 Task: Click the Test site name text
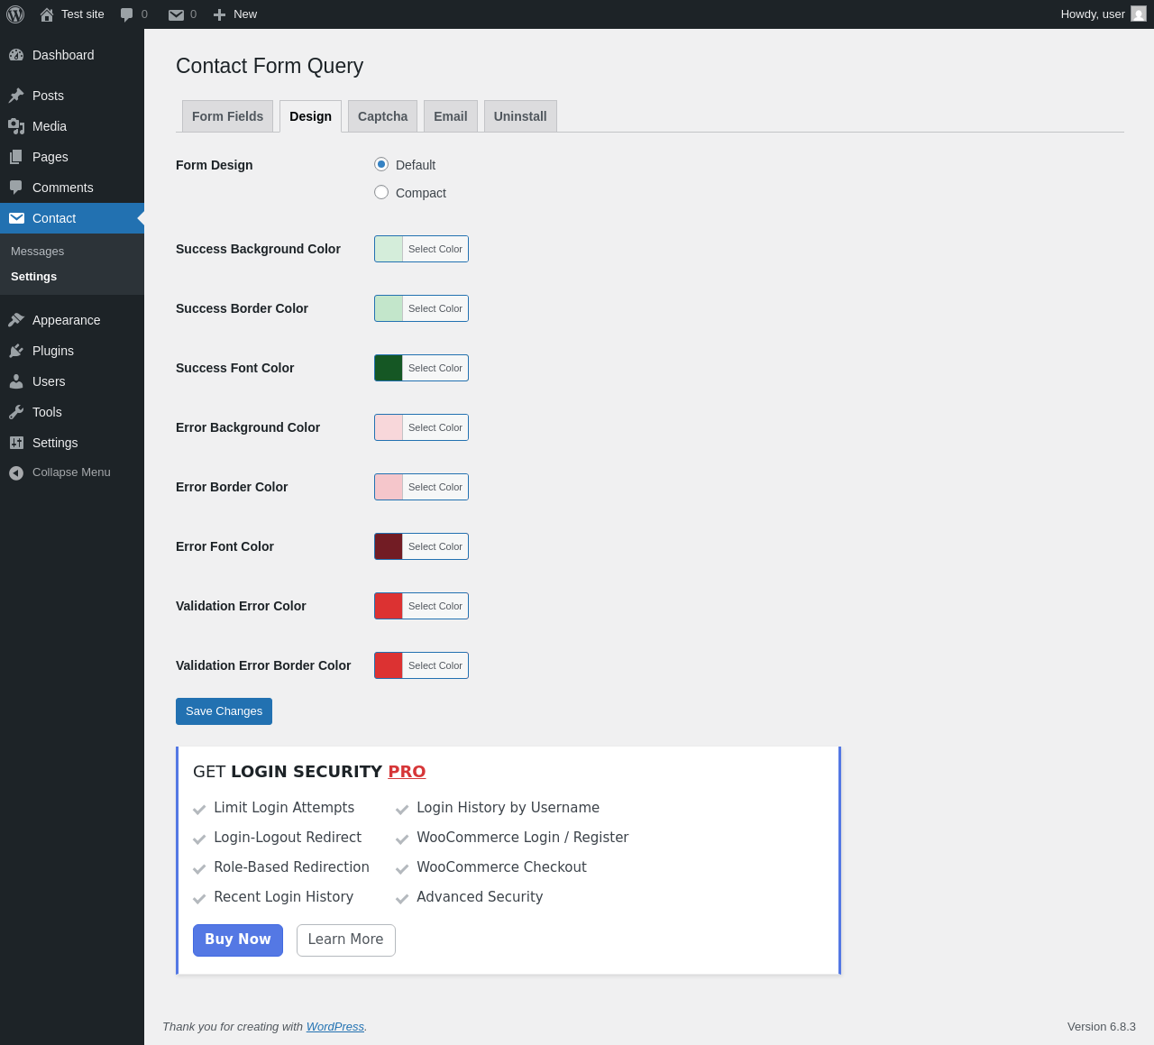click(x=83, y=14)
